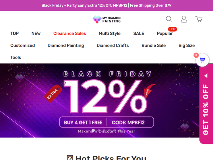Expand the Get 10% Off arrow

click(x=206, y=76)
